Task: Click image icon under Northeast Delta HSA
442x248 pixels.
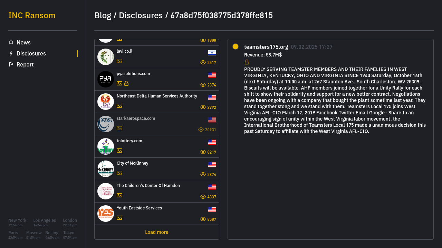Action: tap(119, 106)
